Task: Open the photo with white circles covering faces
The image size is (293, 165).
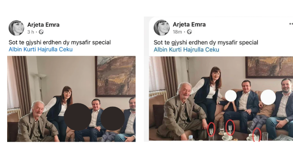Action: [x=221, y=98]
